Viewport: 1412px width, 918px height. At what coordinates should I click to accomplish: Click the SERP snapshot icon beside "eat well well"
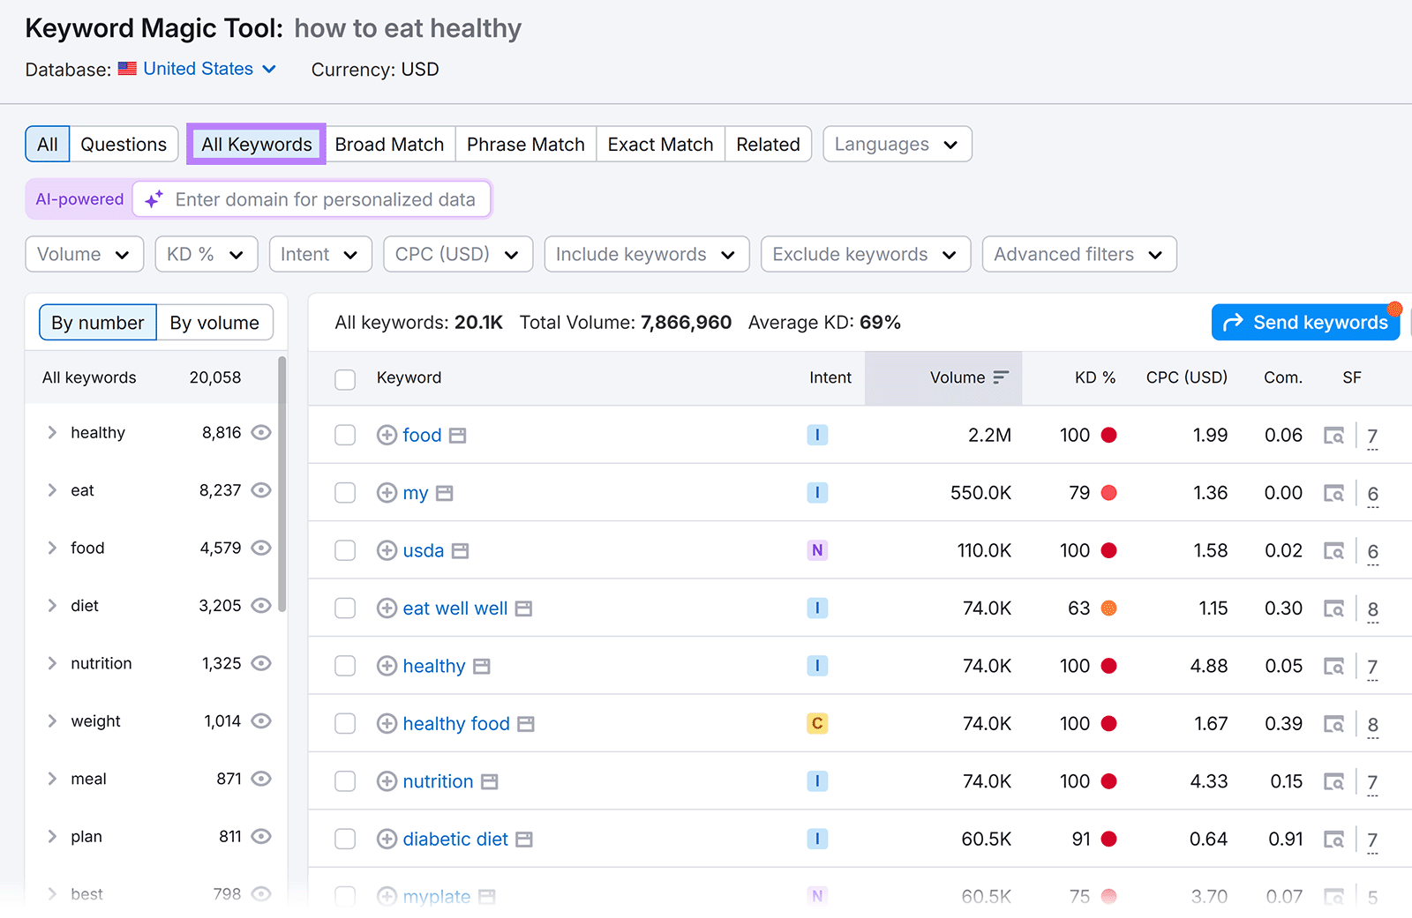point(523,608)
